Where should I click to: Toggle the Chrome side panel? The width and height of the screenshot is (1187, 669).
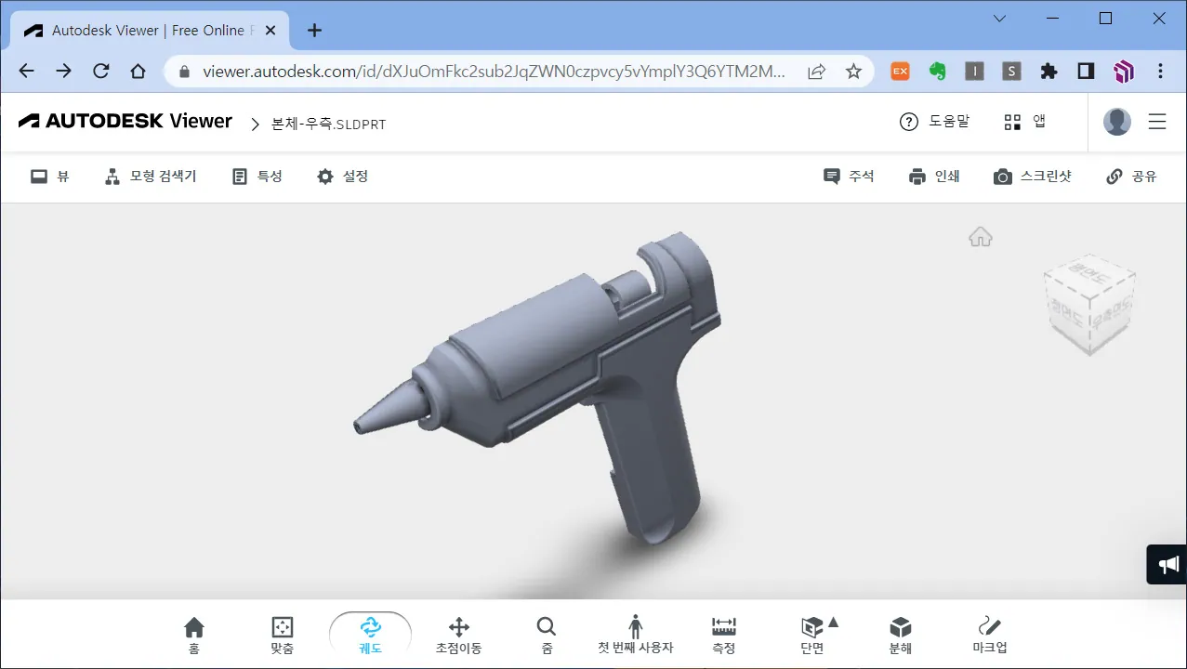(x=1086, y=71)
